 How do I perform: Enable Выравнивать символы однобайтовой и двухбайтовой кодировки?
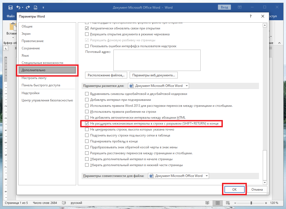pyautogui.click(x=87, y=94)
